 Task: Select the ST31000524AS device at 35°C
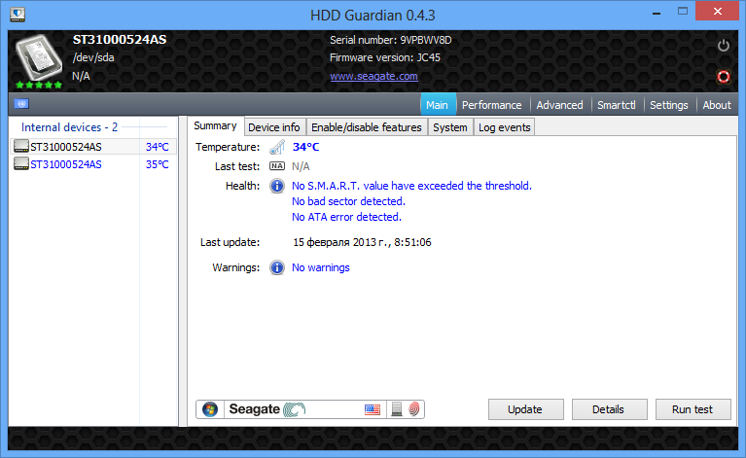tap(93, 164)
